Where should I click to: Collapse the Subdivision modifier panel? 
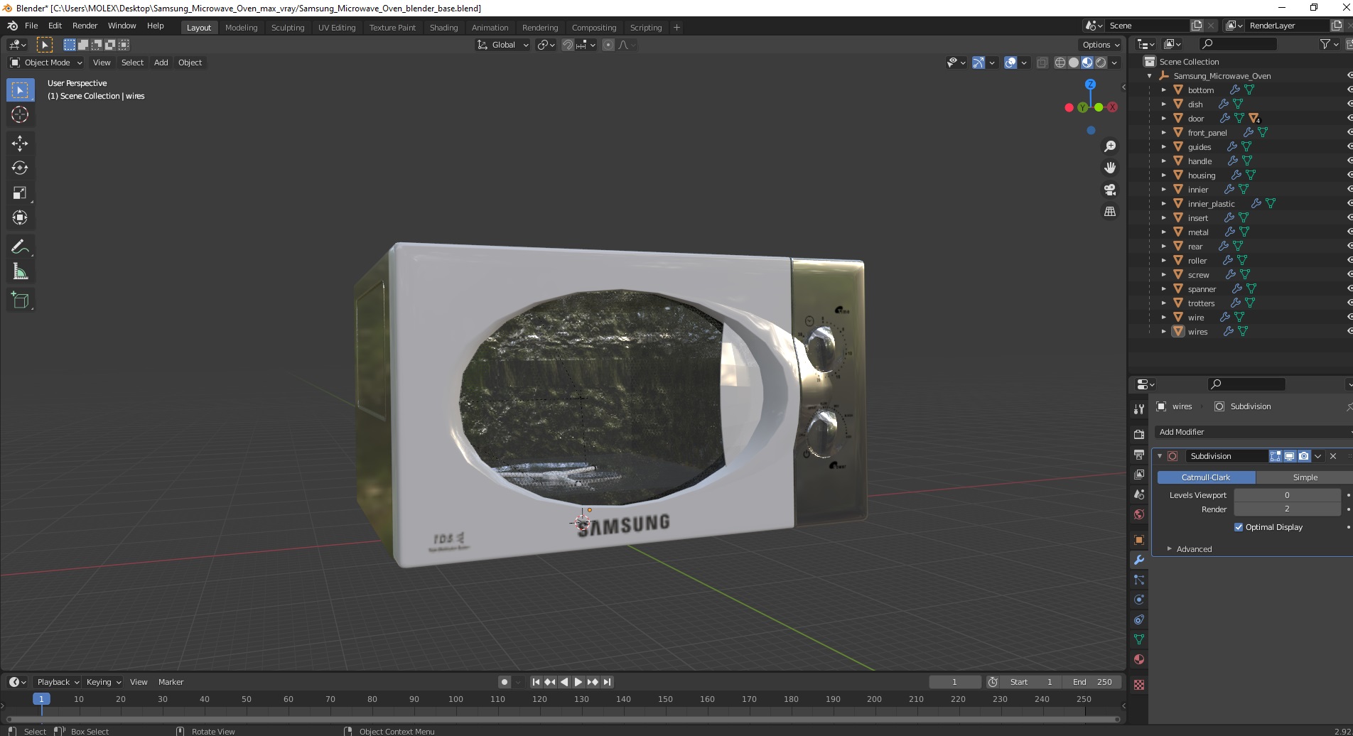1160,456
